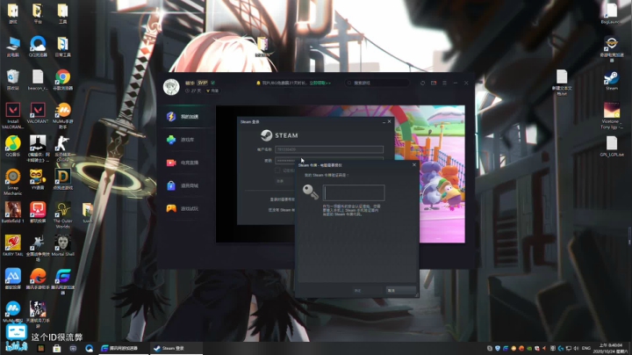Select the lightning bolt sidebar item
Screen dimensions: 632x355
pos(183,117)
